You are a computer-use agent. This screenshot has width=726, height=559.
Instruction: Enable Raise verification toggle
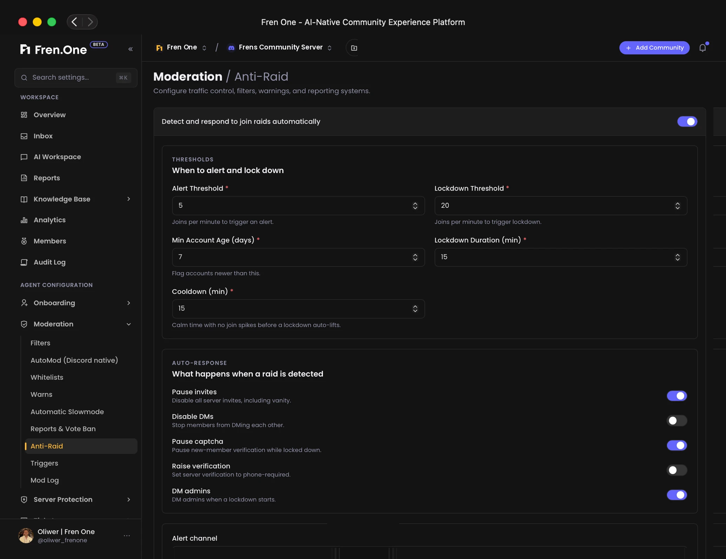tap(676, 470)
